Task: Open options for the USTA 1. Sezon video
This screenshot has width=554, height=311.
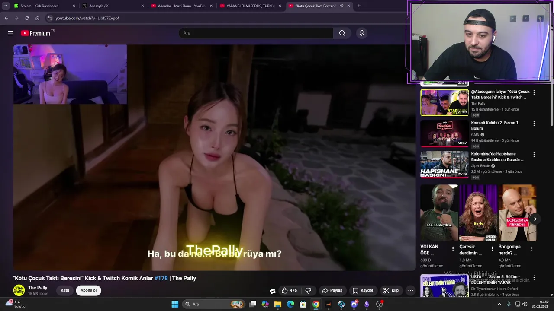Action: coord(534,278)
